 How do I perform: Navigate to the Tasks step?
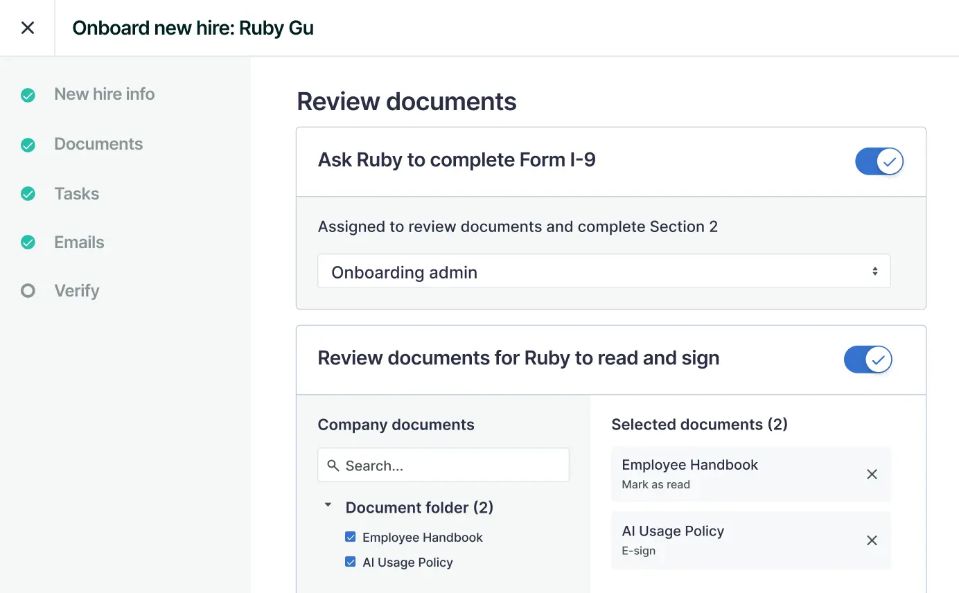click(77, 194)
